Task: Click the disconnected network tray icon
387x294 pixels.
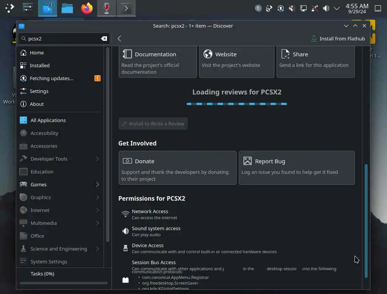Action: click(x=315, y=8)
